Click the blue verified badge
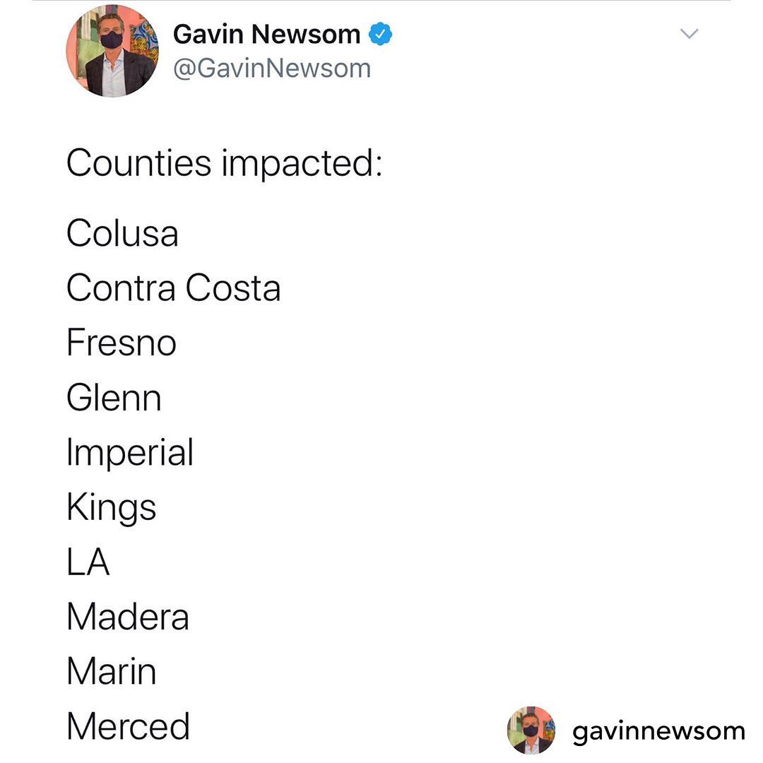Viewport: 763px width, 763px height. pos(381,35)
